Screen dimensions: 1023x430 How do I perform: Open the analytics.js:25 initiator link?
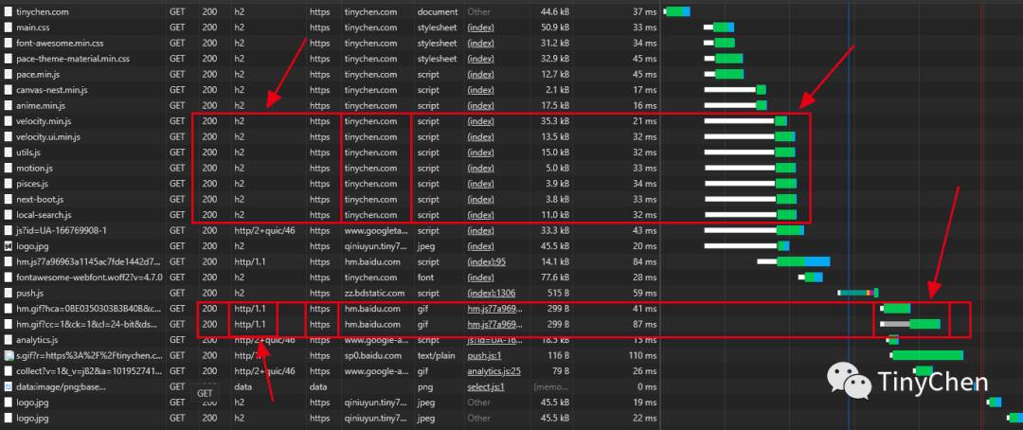coord(494,370)
